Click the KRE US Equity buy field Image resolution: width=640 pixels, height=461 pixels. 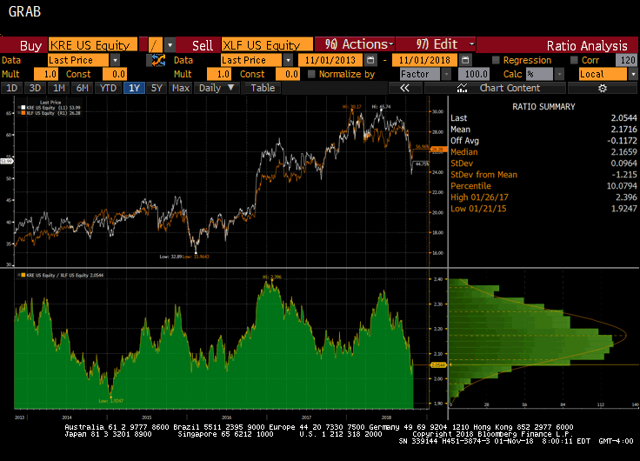pos(93,45)
